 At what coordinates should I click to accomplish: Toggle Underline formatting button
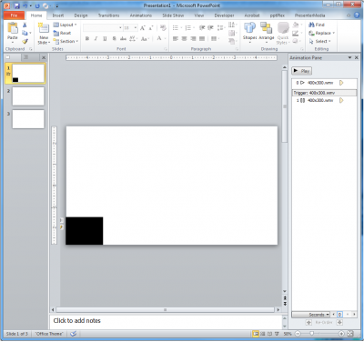point(105,38)
